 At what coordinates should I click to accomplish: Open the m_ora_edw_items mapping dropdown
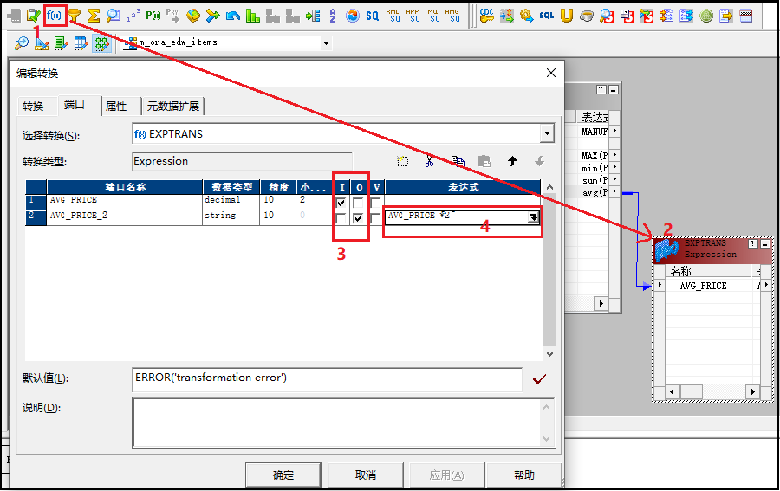326,42
